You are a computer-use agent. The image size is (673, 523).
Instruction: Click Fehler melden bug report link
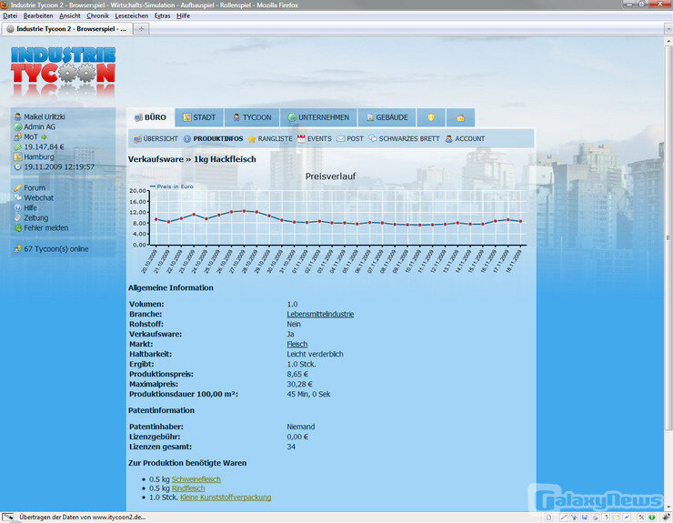click(45, 228)
